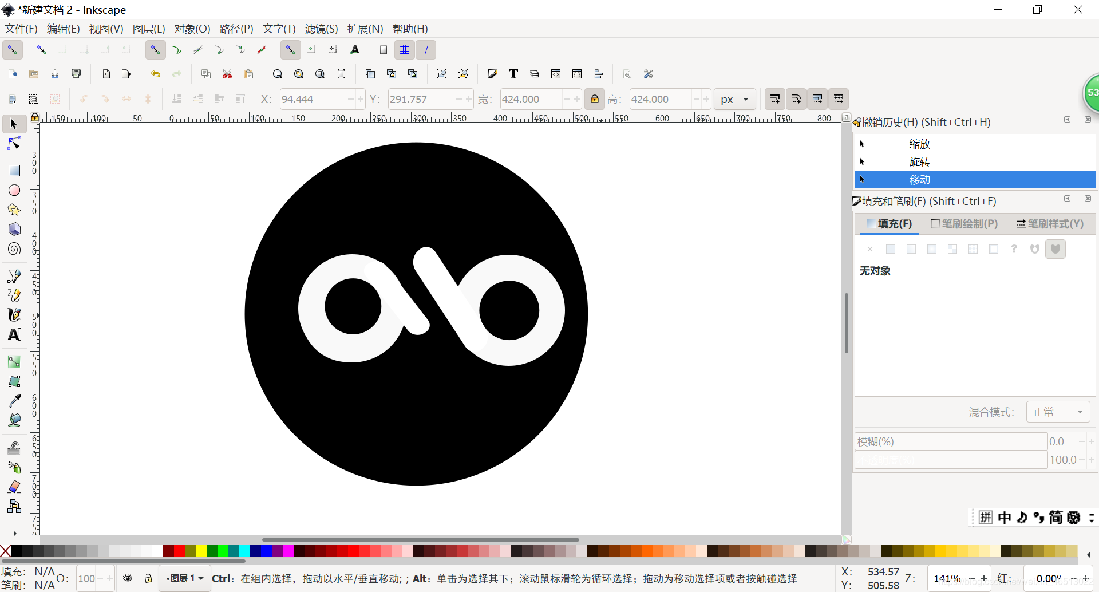
Task: Select the Gradient tool
Action: click(14, 362)
